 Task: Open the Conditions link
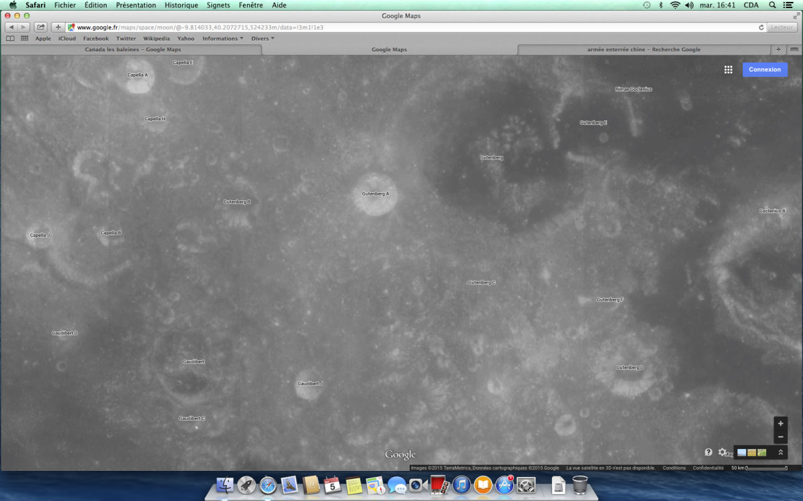(674, 468)
